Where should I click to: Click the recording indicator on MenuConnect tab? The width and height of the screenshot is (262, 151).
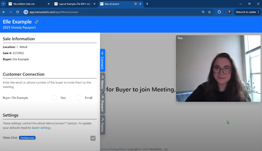point(136,4)
